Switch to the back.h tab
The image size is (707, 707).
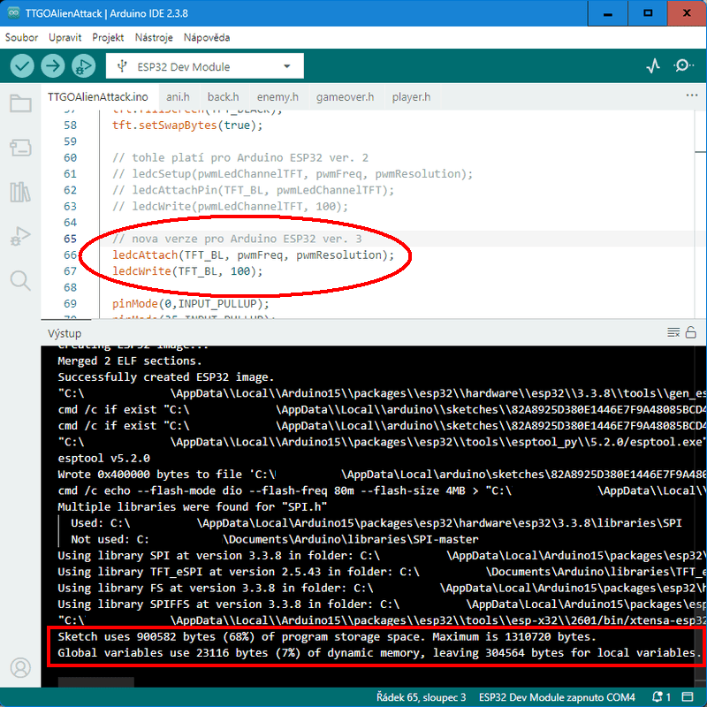224,97
